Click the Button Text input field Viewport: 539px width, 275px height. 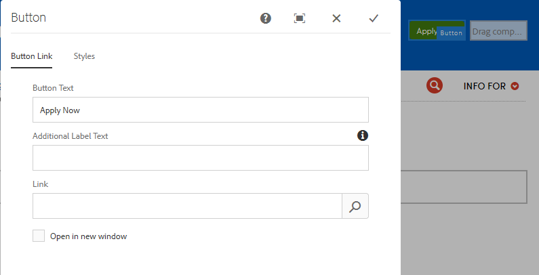(200, 110)
